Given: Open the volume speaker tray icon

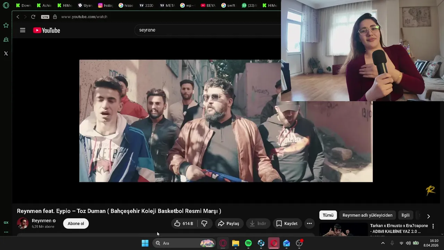Looking at the screenshot, I should [x=408, y=243].
